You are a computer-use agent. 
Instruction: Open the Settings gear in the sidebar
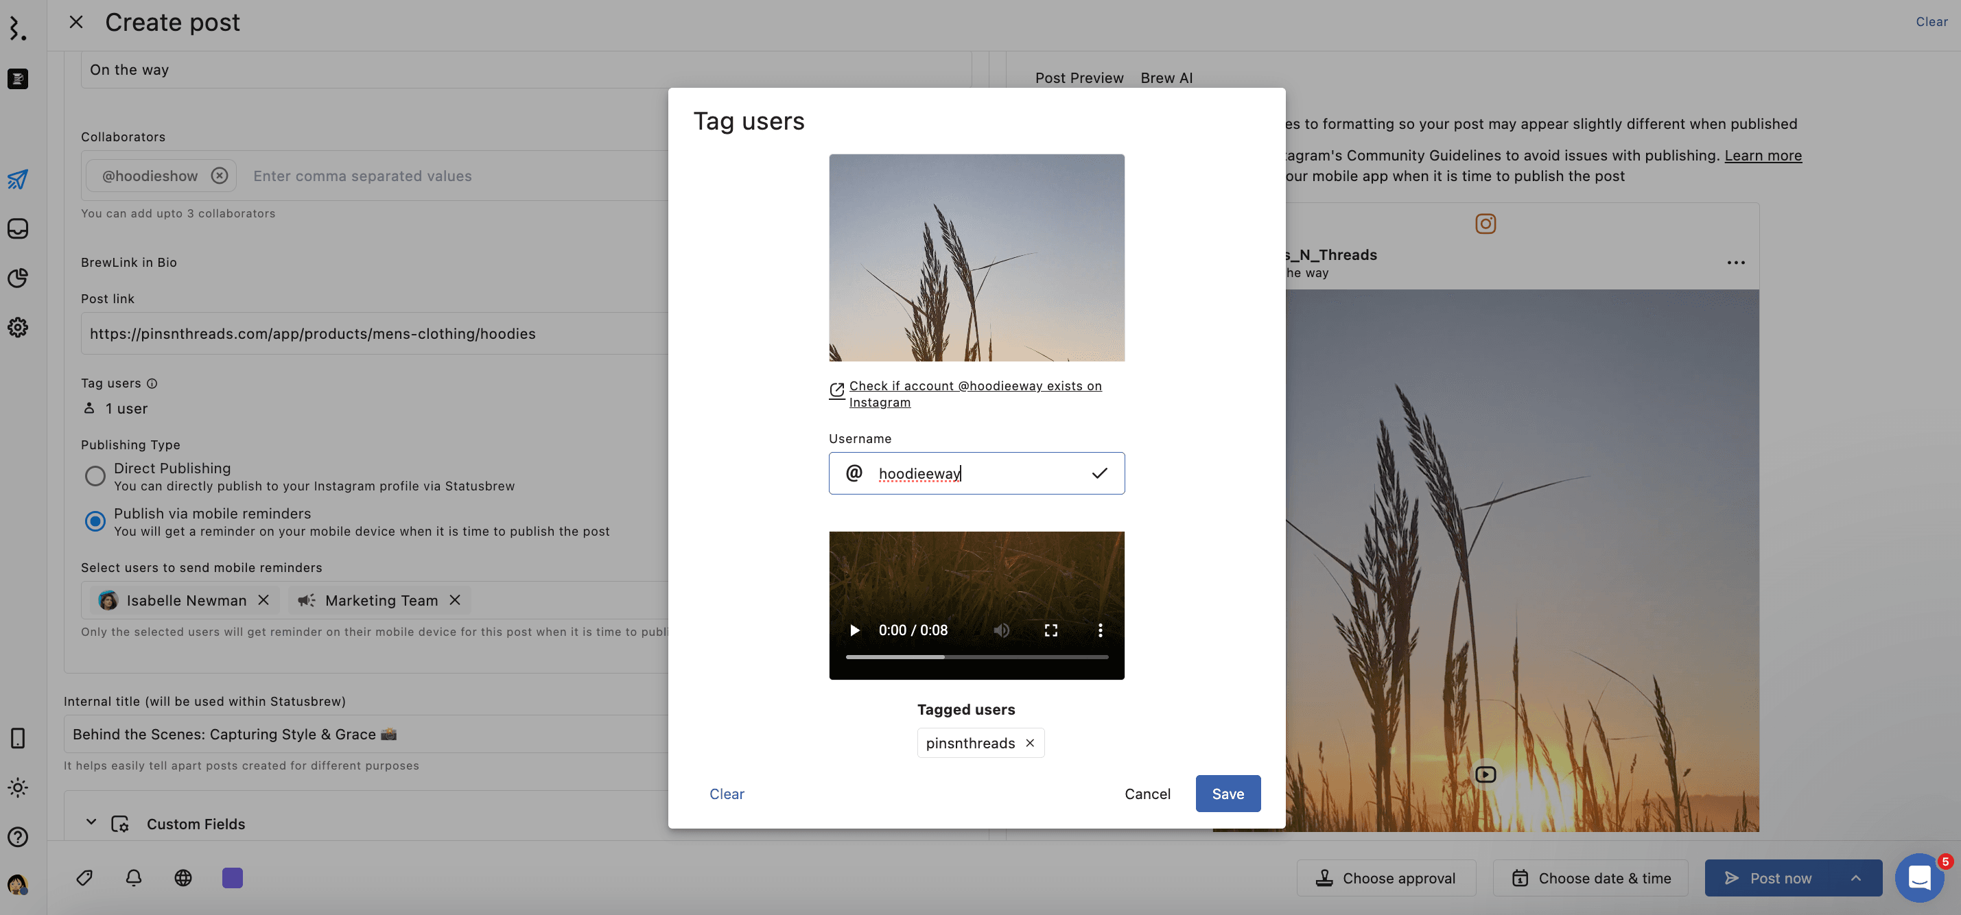click(18, 327)
